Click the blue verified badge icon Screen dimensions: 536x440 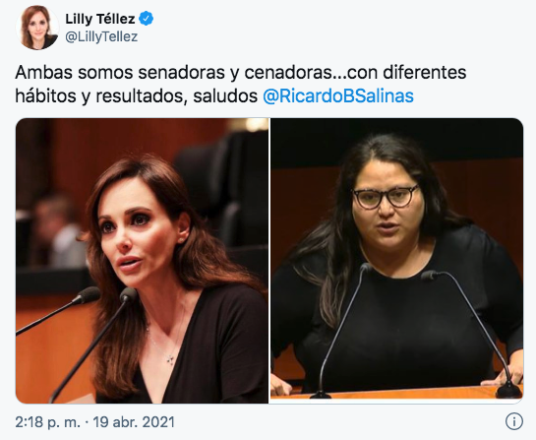(146, 19)
